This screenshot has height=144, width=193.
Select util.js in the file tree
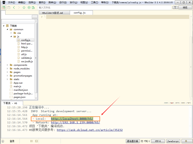click(x=24, y=54)
